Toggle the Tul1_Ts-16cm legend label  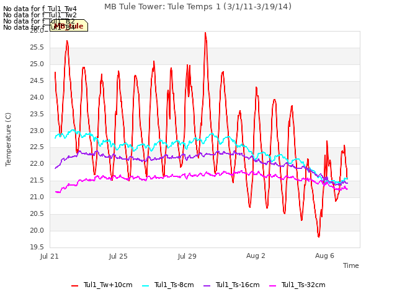pyautogui.click(x=238, y=285)
